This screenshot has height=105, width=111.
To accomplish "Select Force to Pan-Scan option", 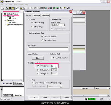I will click(x=42, y=40).
